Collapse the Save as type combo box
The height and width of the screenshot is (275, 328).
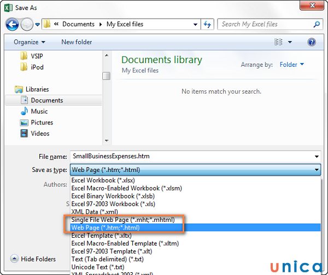click(x=195, y=170)
